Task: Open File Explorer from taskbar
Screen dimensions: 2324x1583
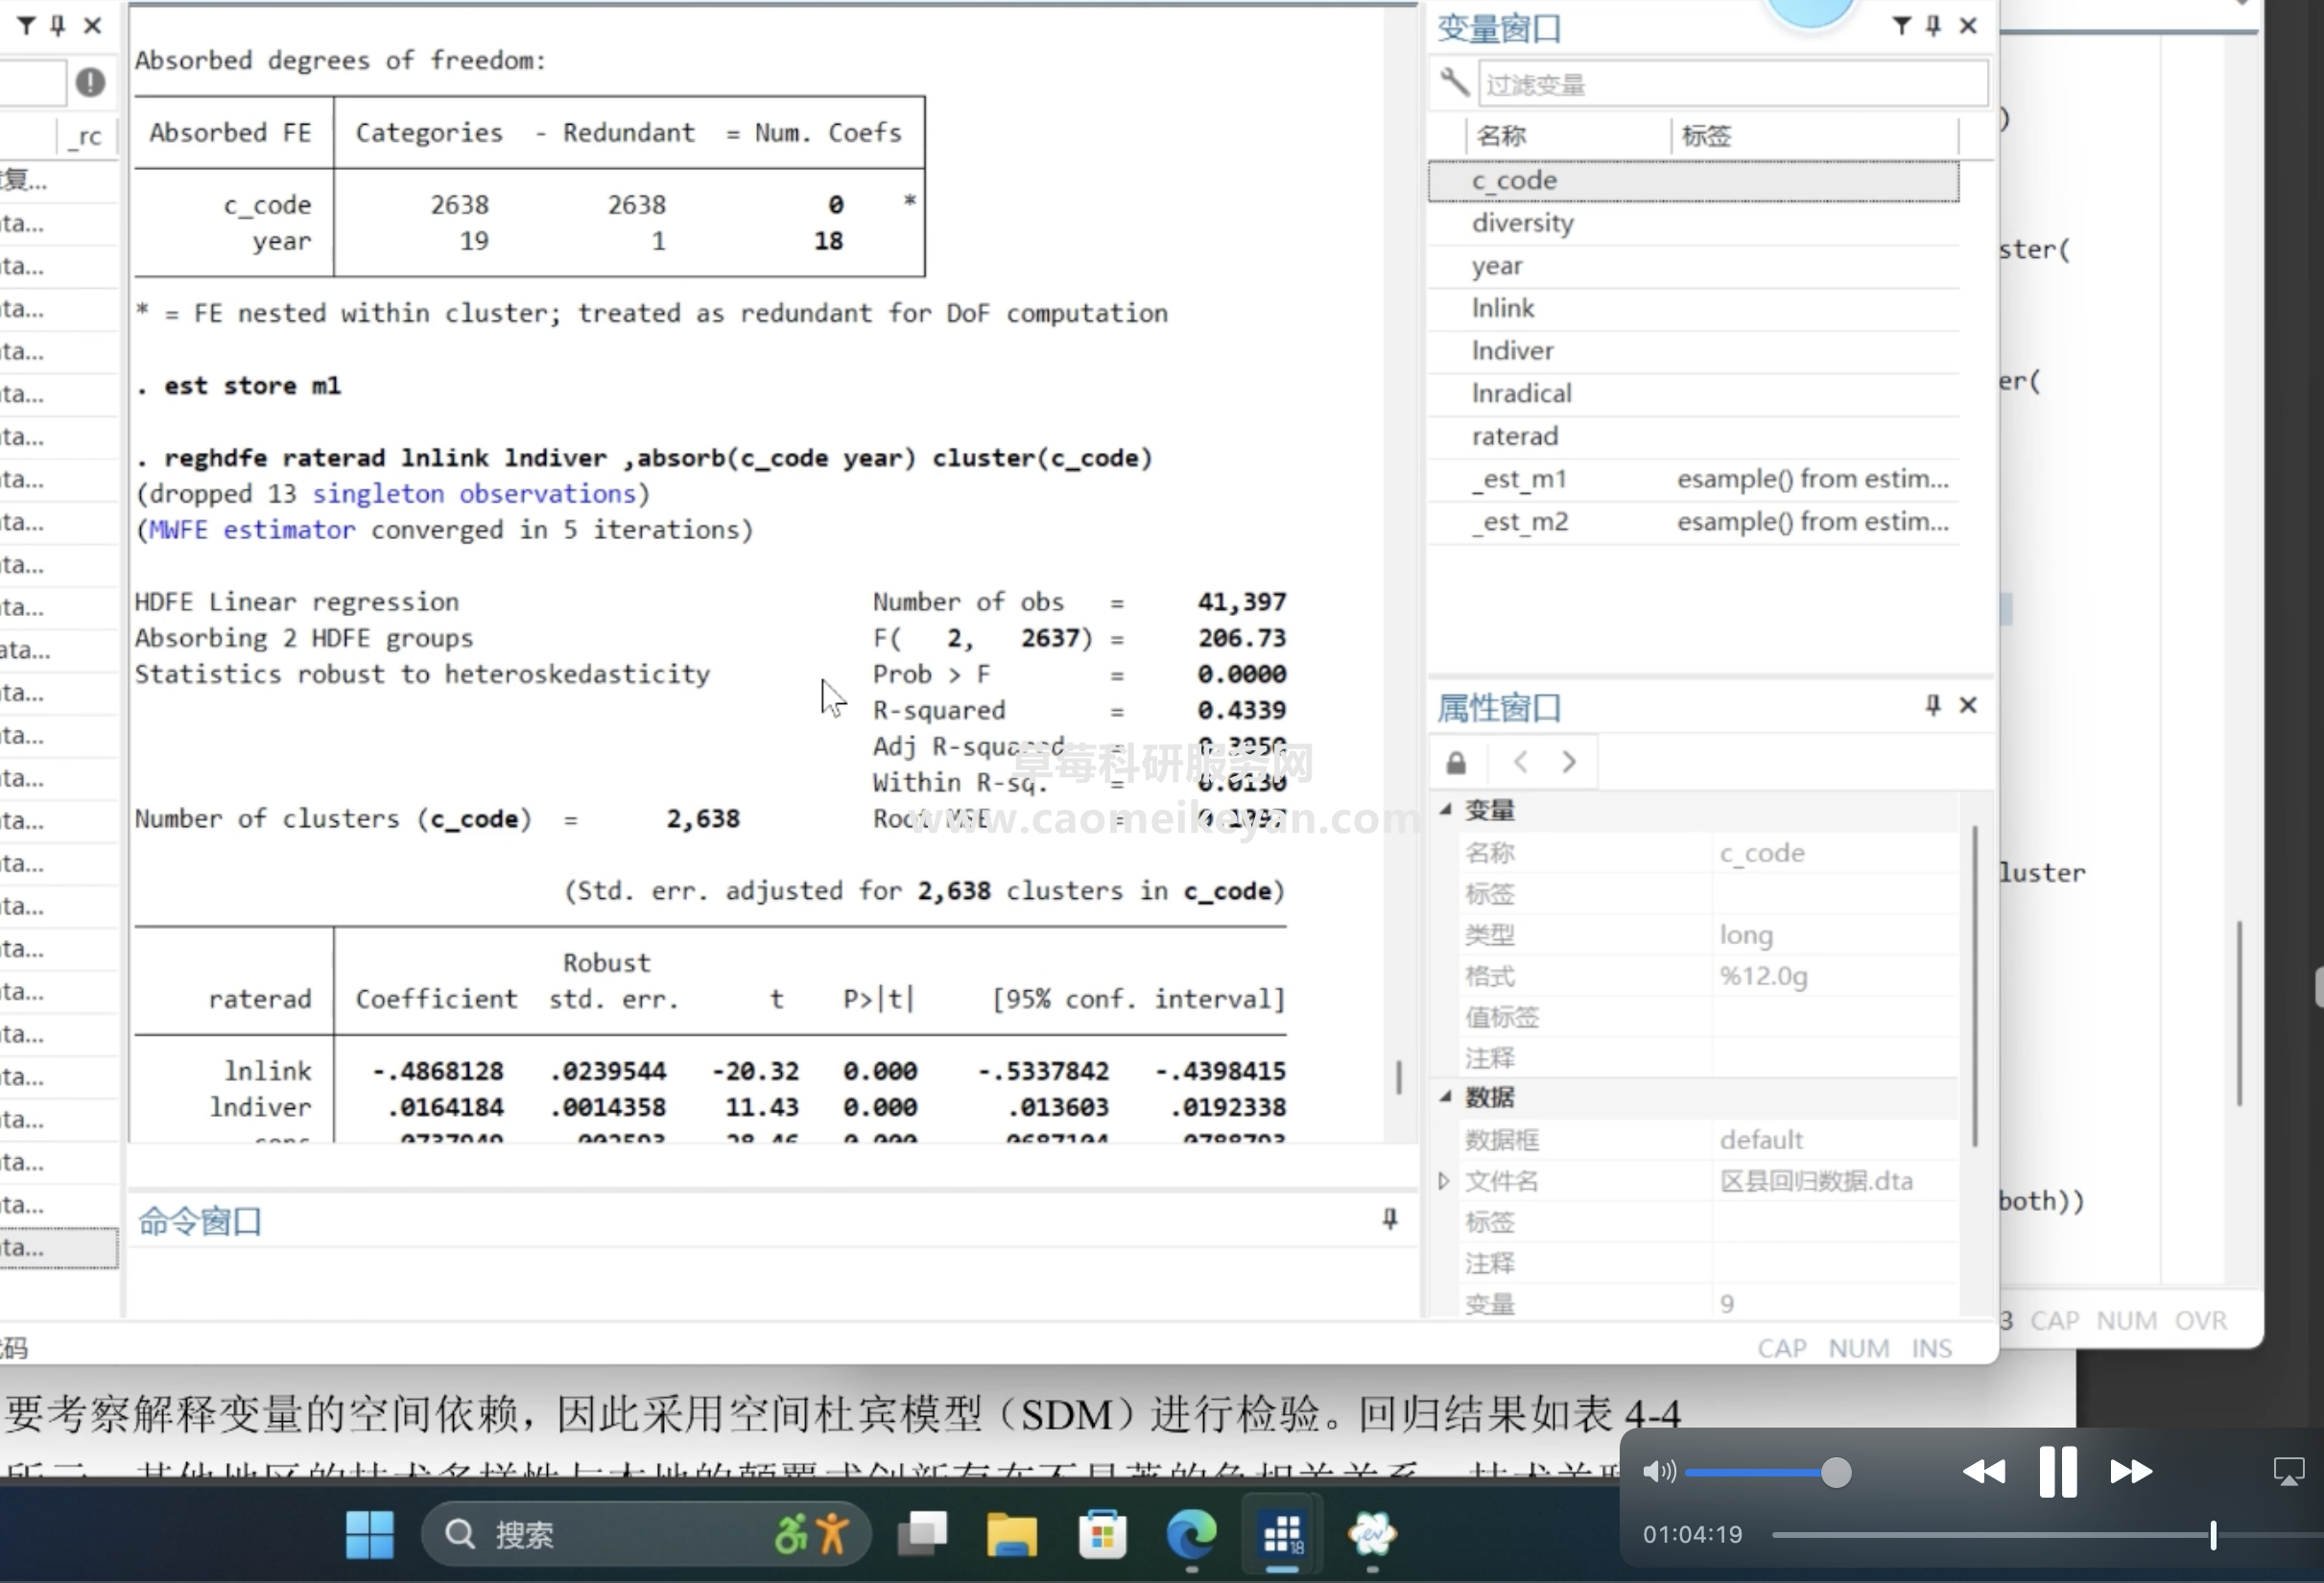Action: click(1011, 1533)
